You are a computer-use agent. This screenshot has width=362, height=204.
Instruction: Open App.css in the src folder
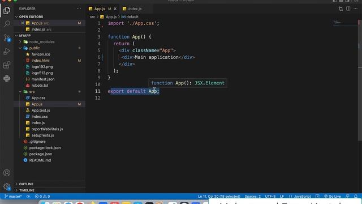tap(38, 98)
